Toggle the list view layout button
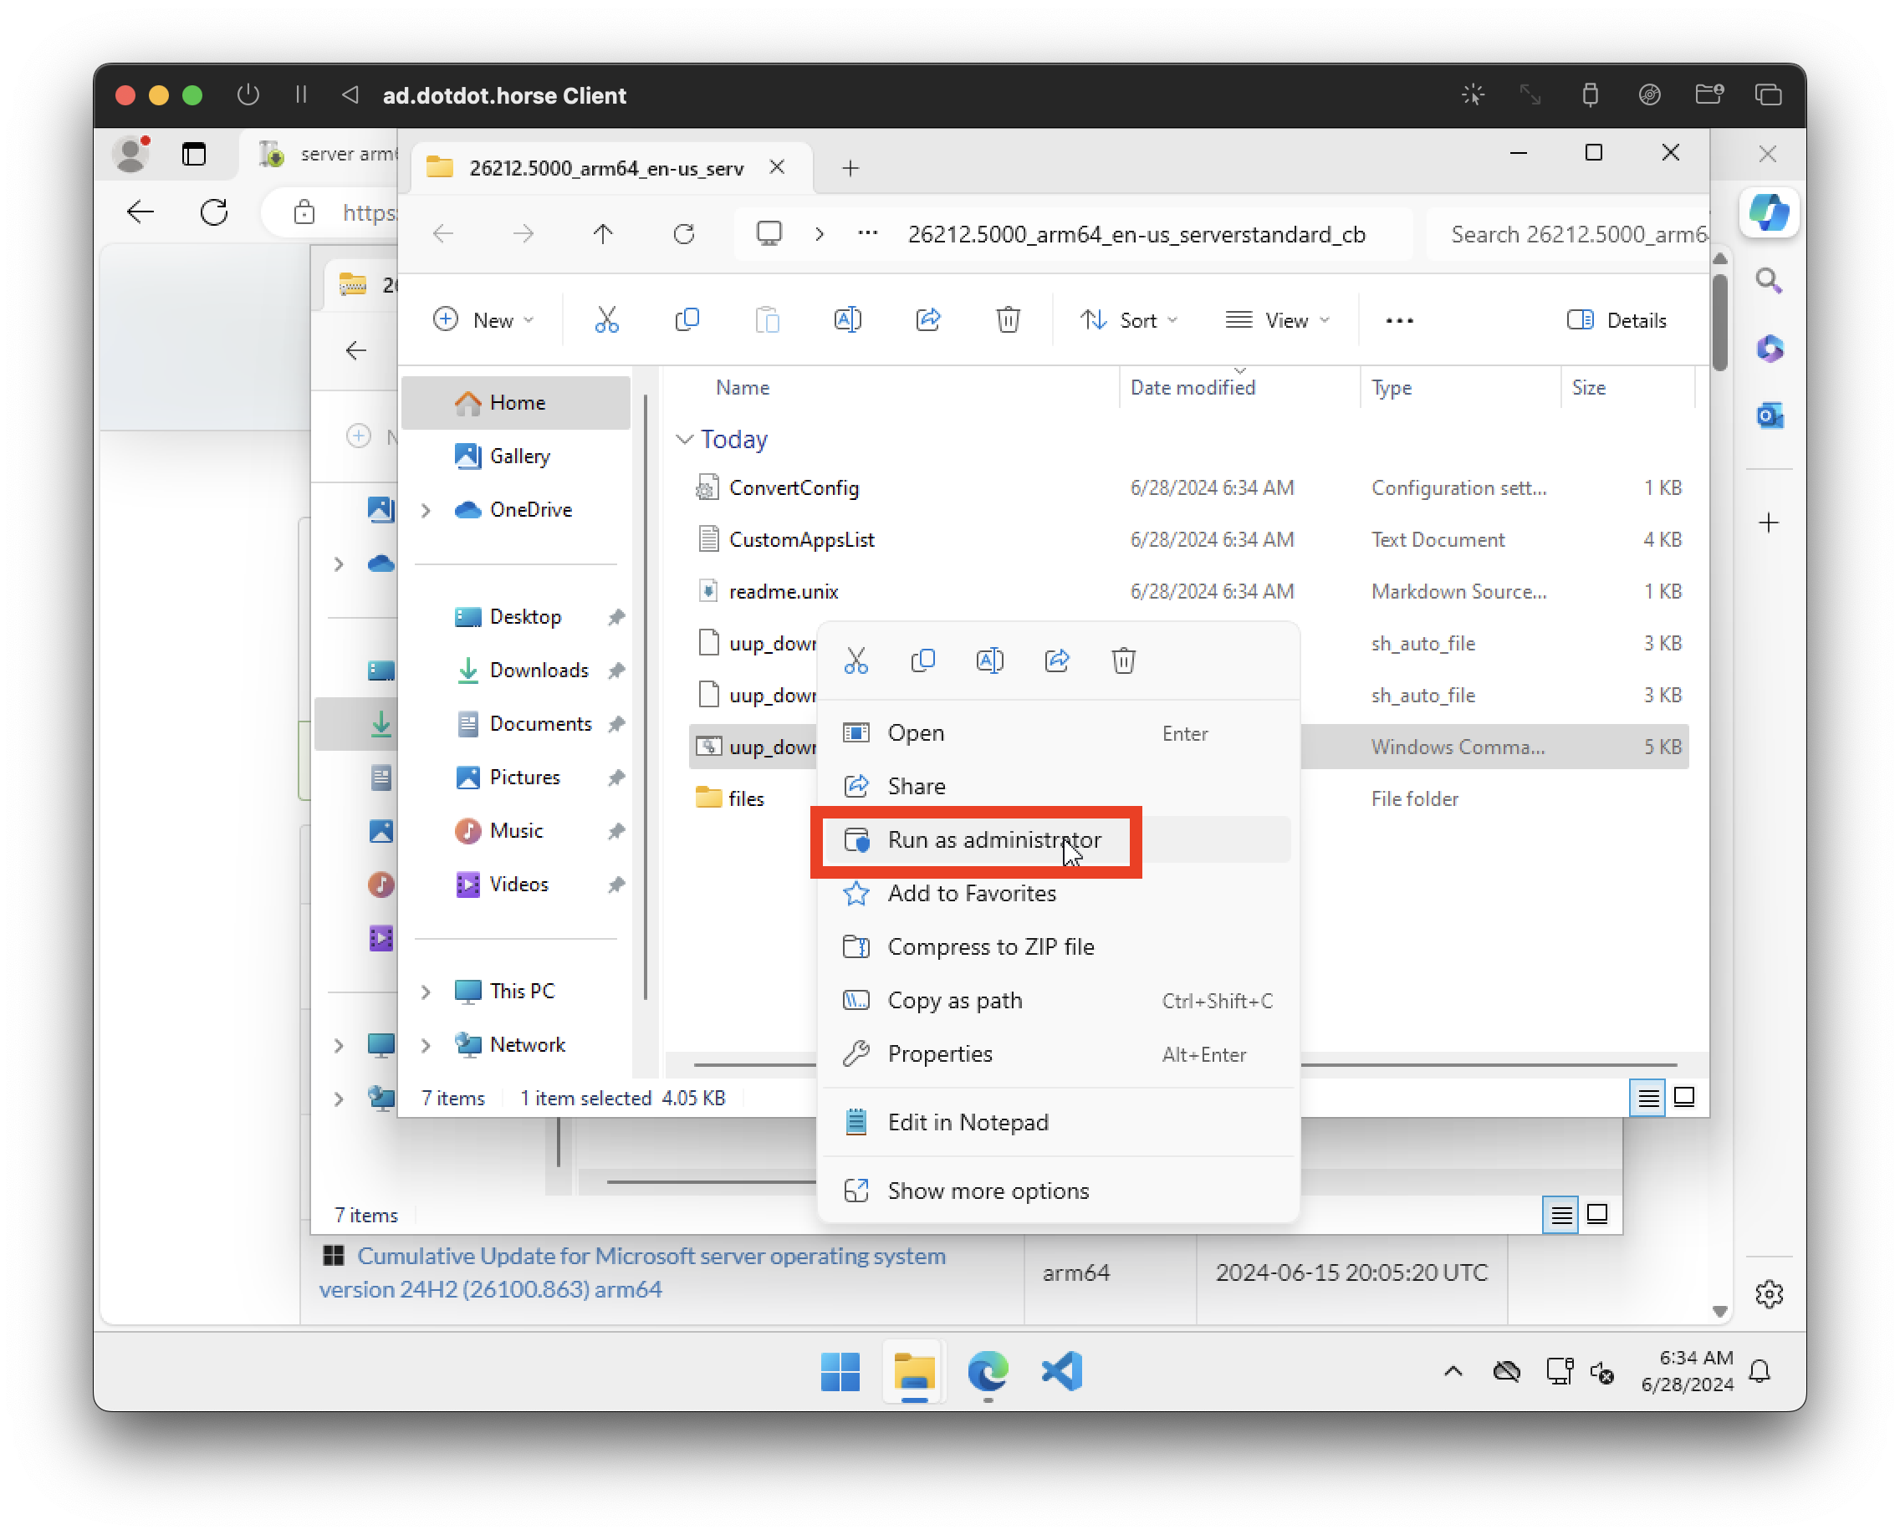Image resolution: width=1900 pixels, height=1535 pixels. [1647, 1096]
